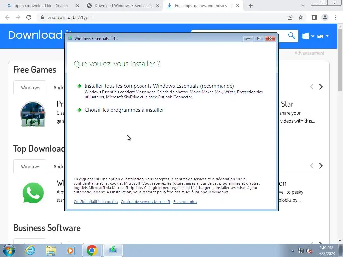Click the Windows Essentials 2012 title bar icon
Screen dimensions: 343x257
[x=70, y=38]
